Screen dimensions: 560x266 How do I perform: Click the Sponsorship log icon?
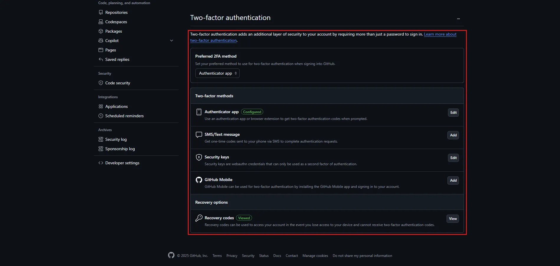coord(101,149)
